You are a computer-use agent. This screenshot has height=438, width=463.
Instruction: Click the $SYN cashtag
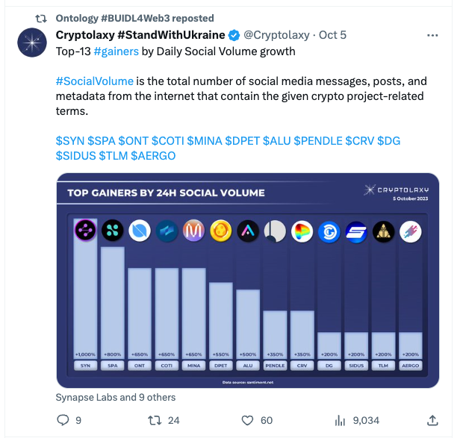point(70,141)
